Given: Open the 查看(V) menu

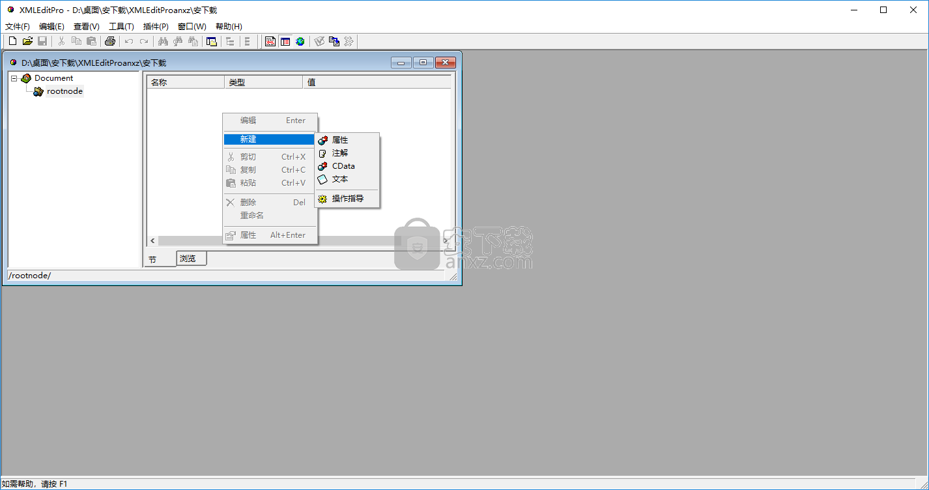Looking at the screenshot, I should point(87,27).
